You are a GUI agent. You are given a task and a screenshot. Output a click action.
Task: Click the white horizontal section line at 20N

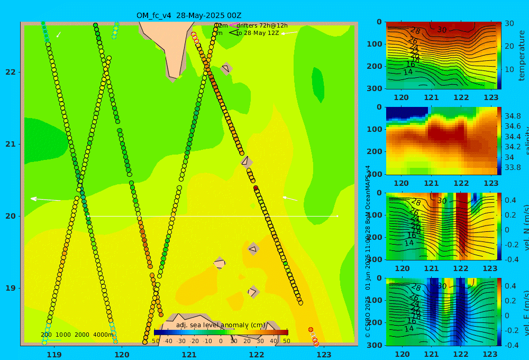[212, 216]
